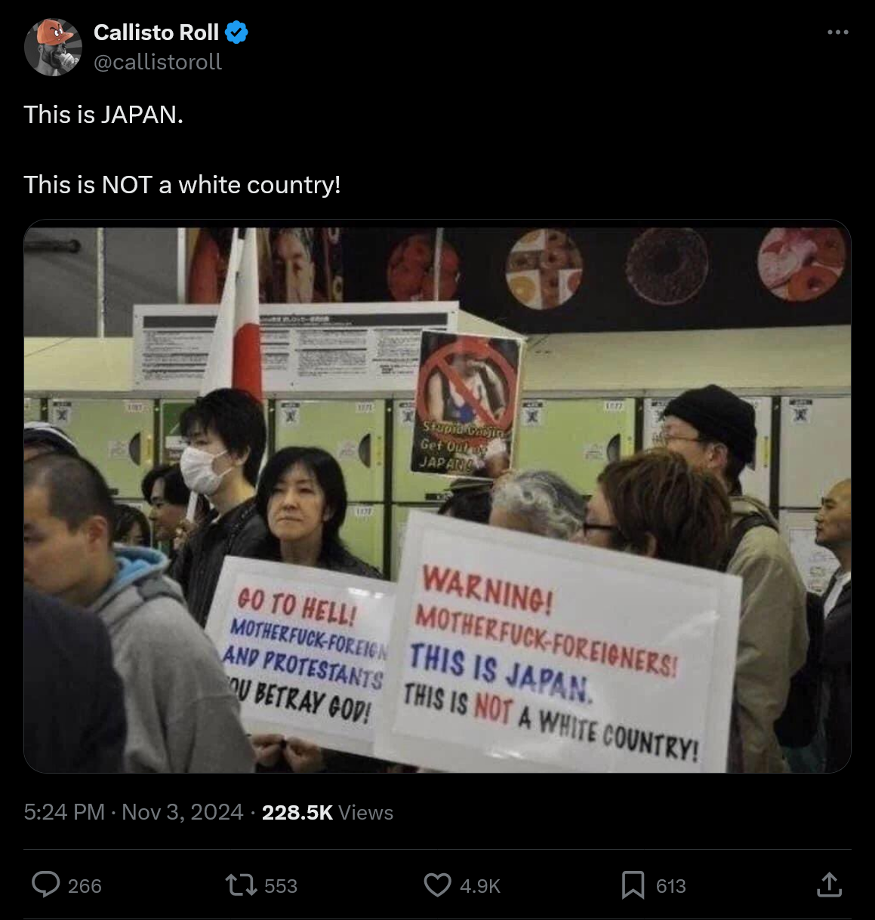Open the Callisto Roll display name
Viewport: 875px width, 920px height.
156,32
